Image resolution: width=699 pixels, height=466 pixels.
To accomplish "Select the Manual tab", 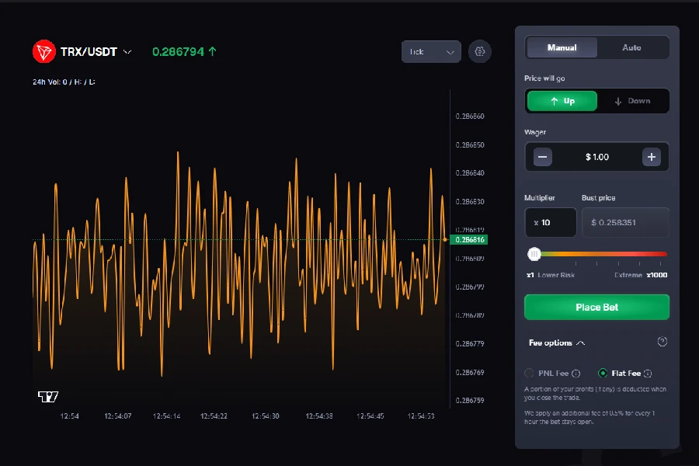I will click(x=562, y=47).
